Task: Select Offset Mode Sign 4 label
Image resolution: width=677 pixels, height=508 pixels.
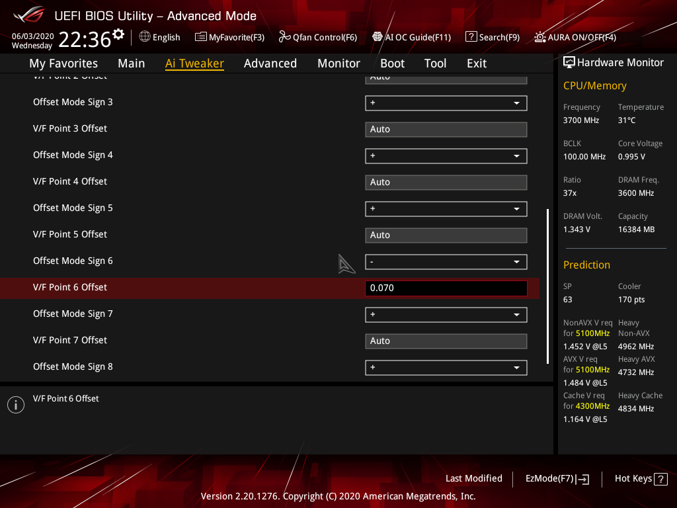Action: pyautogui.click(x=73, y=155)
